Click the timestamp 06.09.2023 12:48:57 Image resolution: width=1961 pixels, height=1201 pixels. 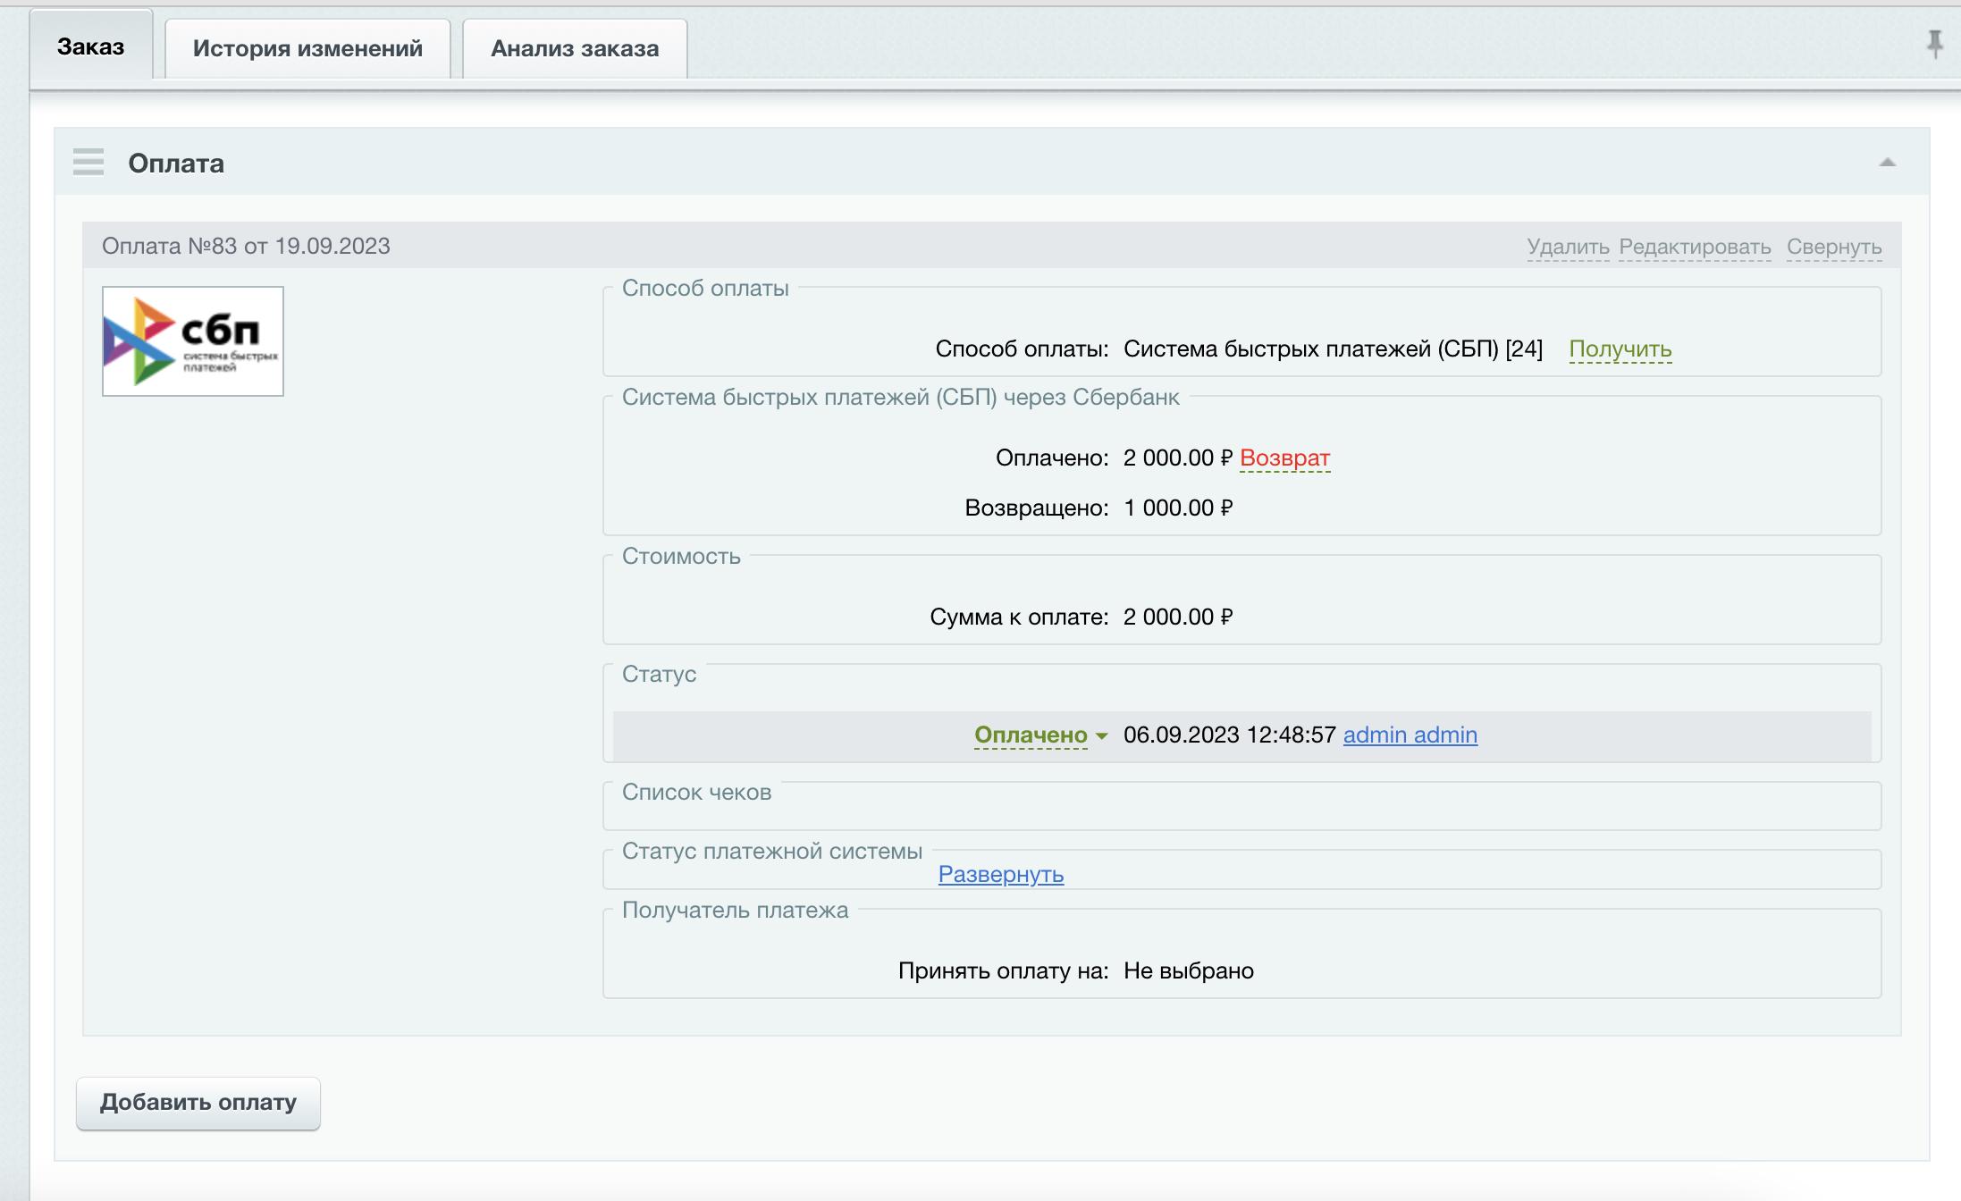pyautogui.click(x=1229, y=735)
